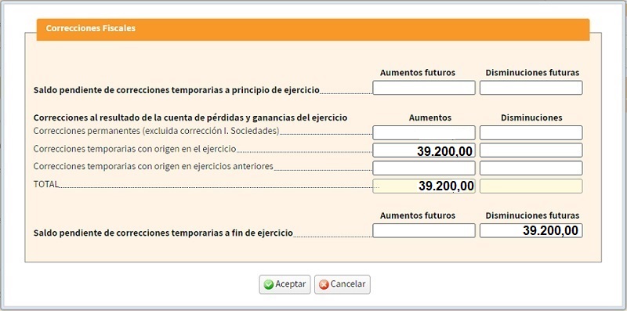Click Aumentos field for ejercicios anteriores corrections
Viewport: 627px width, 311px height.
point(424,168)
